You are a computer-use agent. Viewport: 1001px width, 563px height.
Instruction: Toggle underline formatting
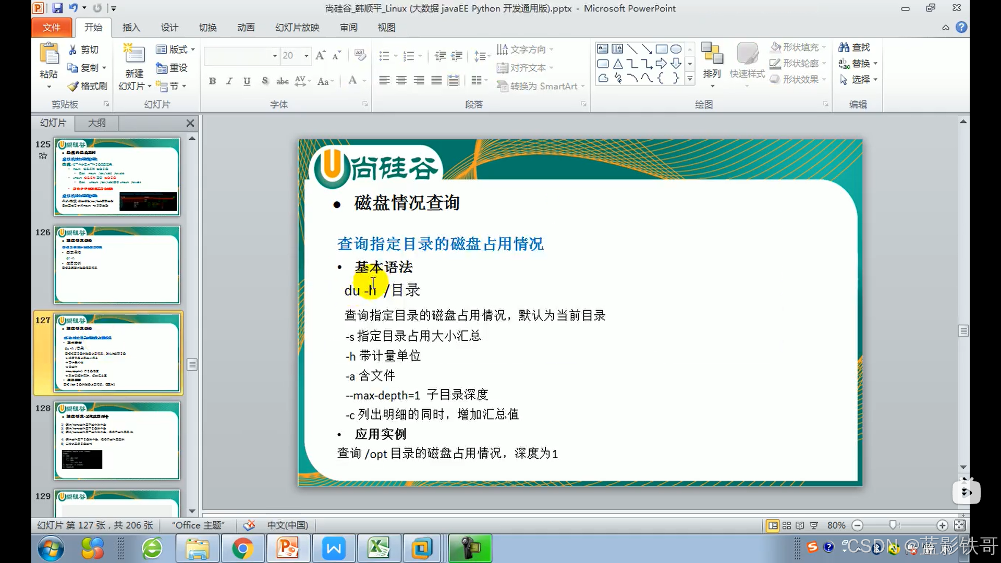coord(247,81)
